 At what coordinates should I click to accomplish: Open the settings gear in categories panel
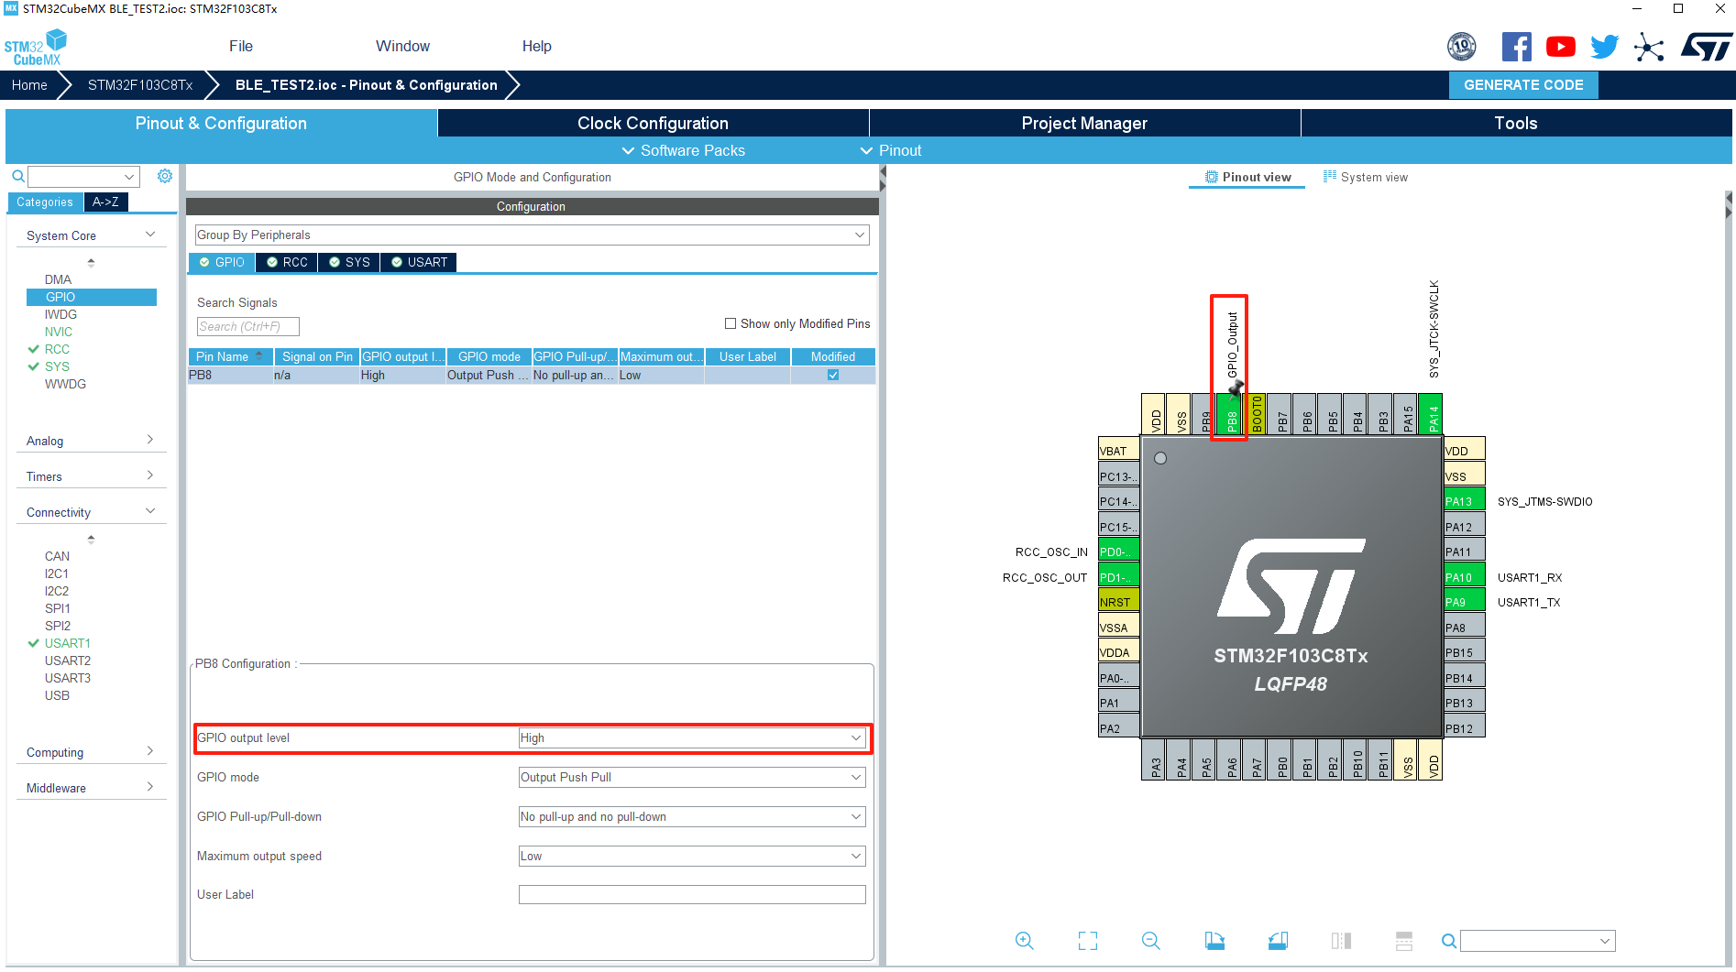pos(165,176)
